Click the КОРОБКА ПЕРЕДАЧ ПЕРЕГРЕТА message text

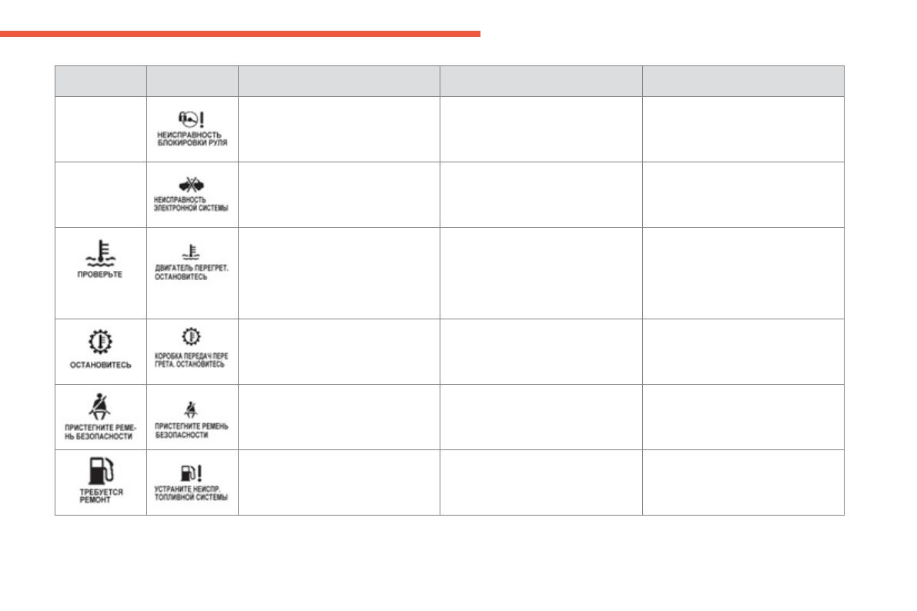coord(191,361)
